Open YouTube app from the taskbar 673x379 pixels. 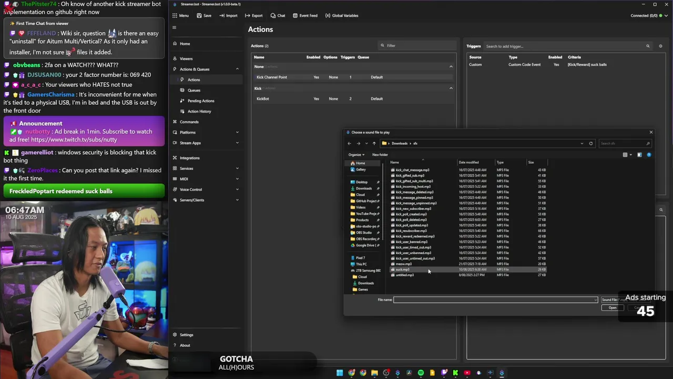pyautogui.click(x=467, y=373)
